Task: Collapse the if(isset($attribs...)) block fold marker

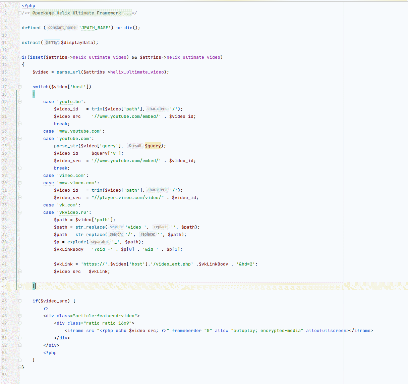Action: click(20, 57)
